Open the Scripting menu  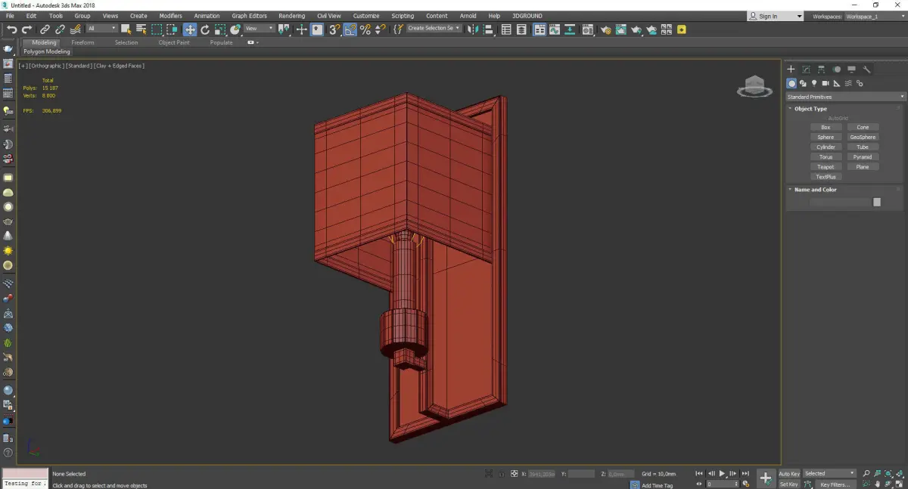click(403, 16)
